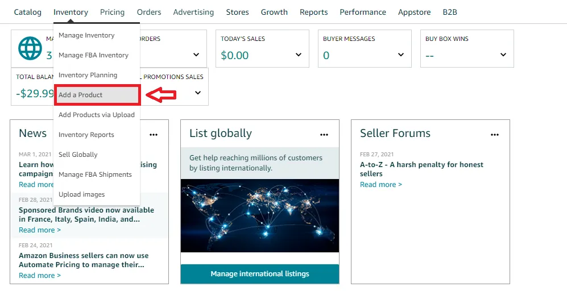Open the Catalog menu
This screenshot has width=567, height=291.
point(27,13)
